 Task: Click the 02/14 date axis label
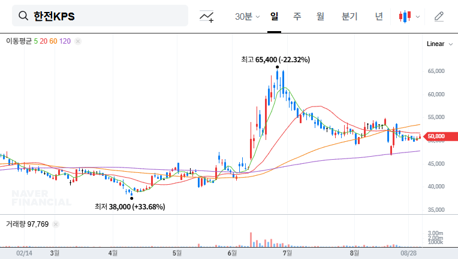click(24, 253)
